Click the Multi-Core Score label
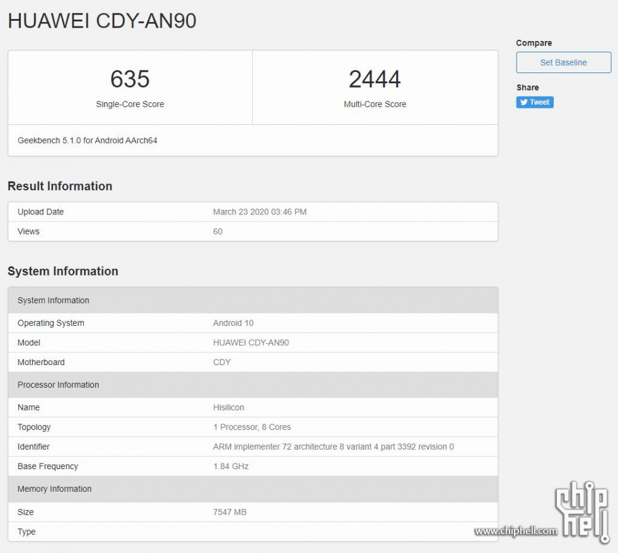The image size is (618, 553). click(375, 104)
